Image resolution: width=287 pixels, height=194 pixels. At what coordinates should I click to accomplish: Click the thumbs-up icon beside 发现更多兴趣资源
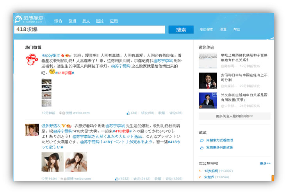tap(202, 148)
